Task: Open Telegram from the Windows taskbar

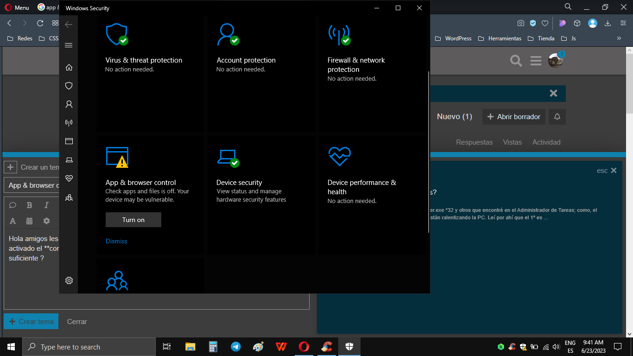Action: point(236,347)
